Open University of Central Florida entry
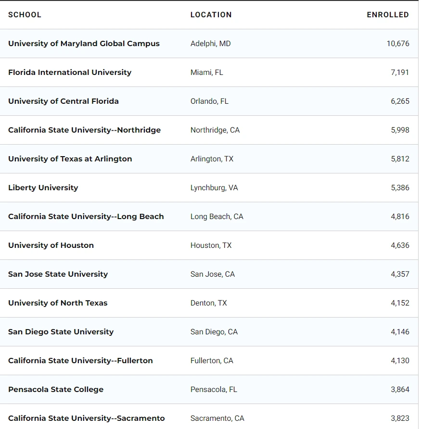421x429 pixels. (x=64, y=101)
